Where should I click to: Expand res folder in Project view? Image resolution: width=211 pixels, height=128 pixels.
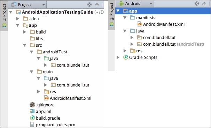click(x=39, y=92)
